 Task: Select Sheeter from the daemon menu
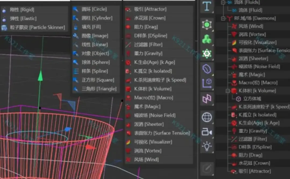pos(159,124)
